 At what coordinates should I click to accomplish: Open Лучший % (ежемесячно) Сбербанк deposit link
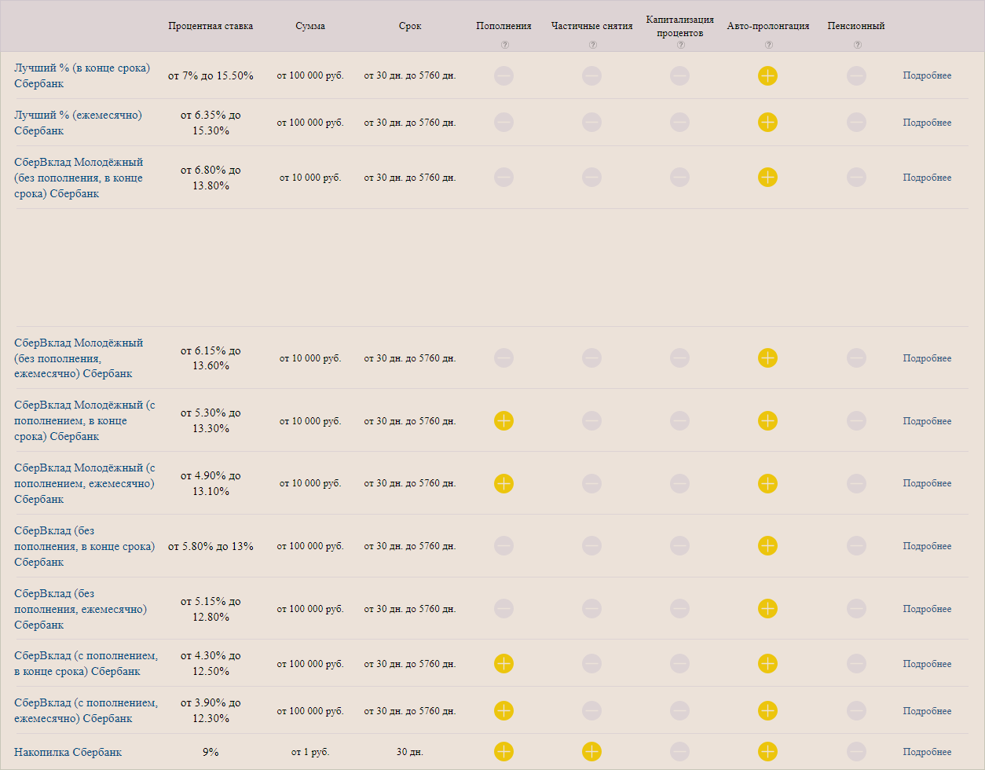(78, 123)
